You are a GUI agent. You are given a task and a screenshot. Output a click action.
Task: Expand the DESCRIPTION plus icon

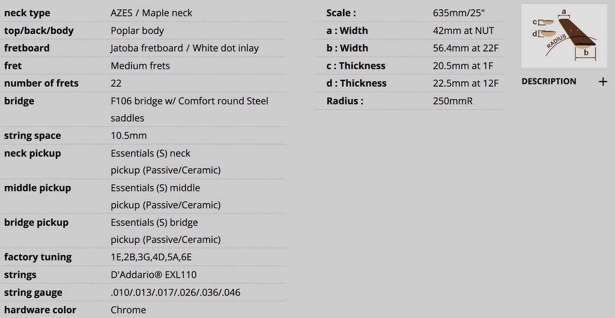[603, 82]
